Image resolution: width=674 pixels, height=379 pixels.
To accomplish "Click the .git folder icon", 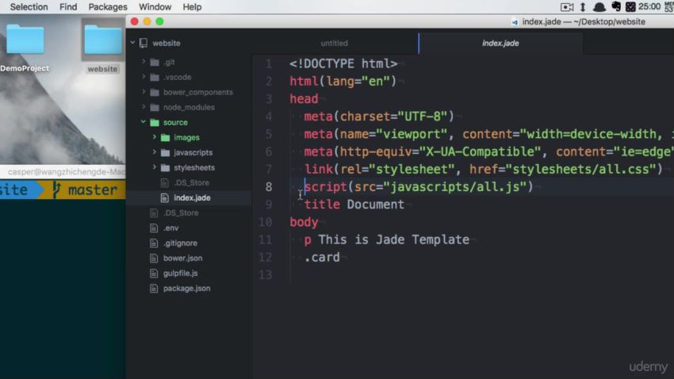I will (x=155, y=63).
